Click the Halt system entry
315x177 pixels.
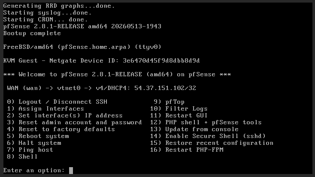point(34,143)
